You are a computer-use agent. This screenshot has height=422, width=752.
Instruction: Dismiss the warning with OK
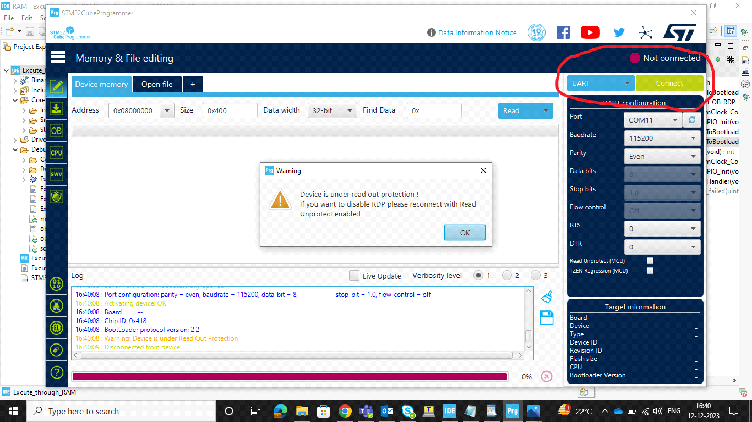pyautogui.click(x=464, y=232)
